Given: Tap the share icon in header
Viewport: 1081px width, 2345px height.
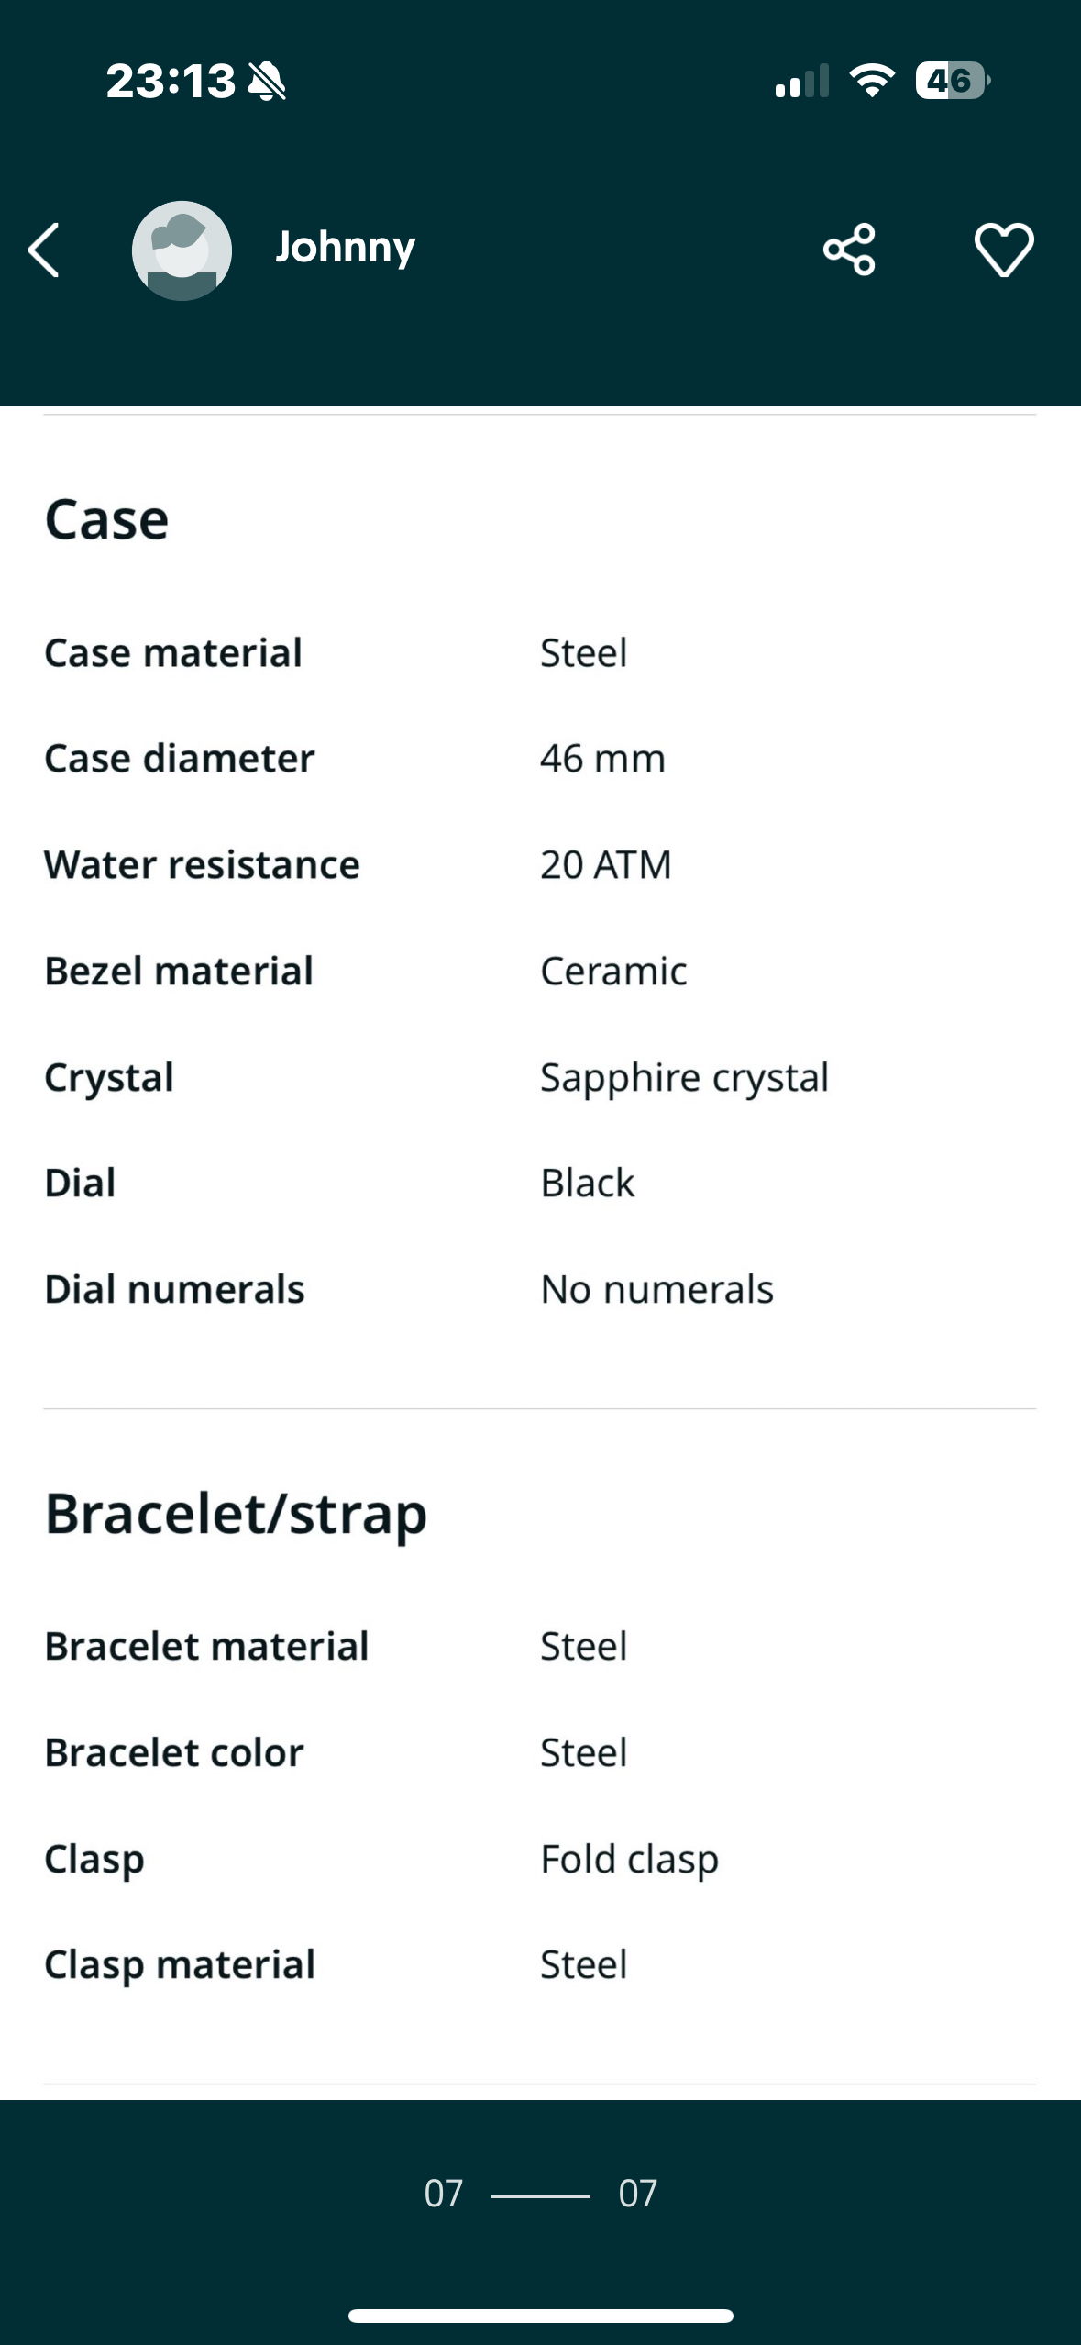Looking at the screenshot, I should [849, 250].
